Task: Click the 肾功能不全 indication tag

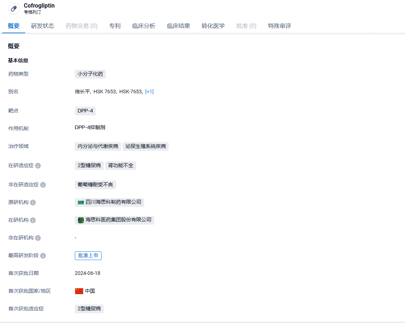Action: click(121, 166)
